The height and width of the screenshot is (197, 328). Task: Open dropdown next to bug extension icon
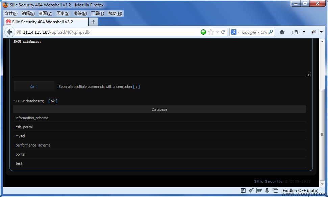click(321, 32)
